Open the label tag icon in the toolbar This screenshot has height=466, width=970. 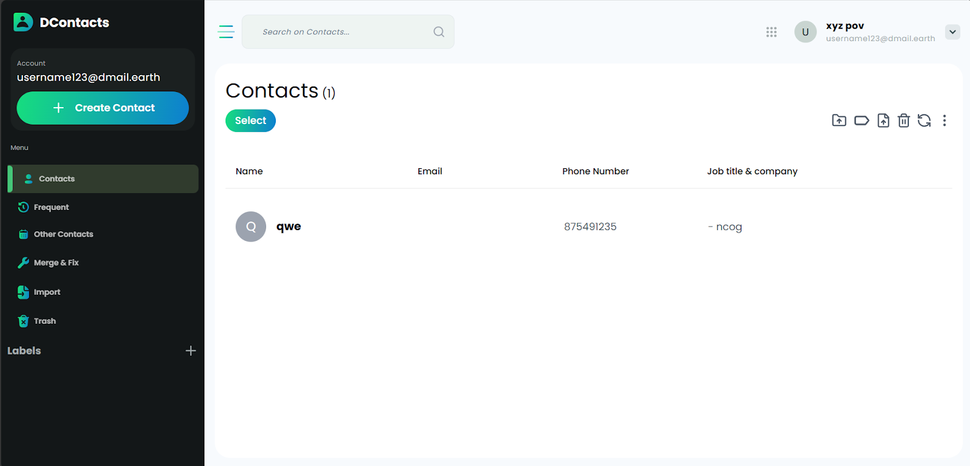click(861, 120)
